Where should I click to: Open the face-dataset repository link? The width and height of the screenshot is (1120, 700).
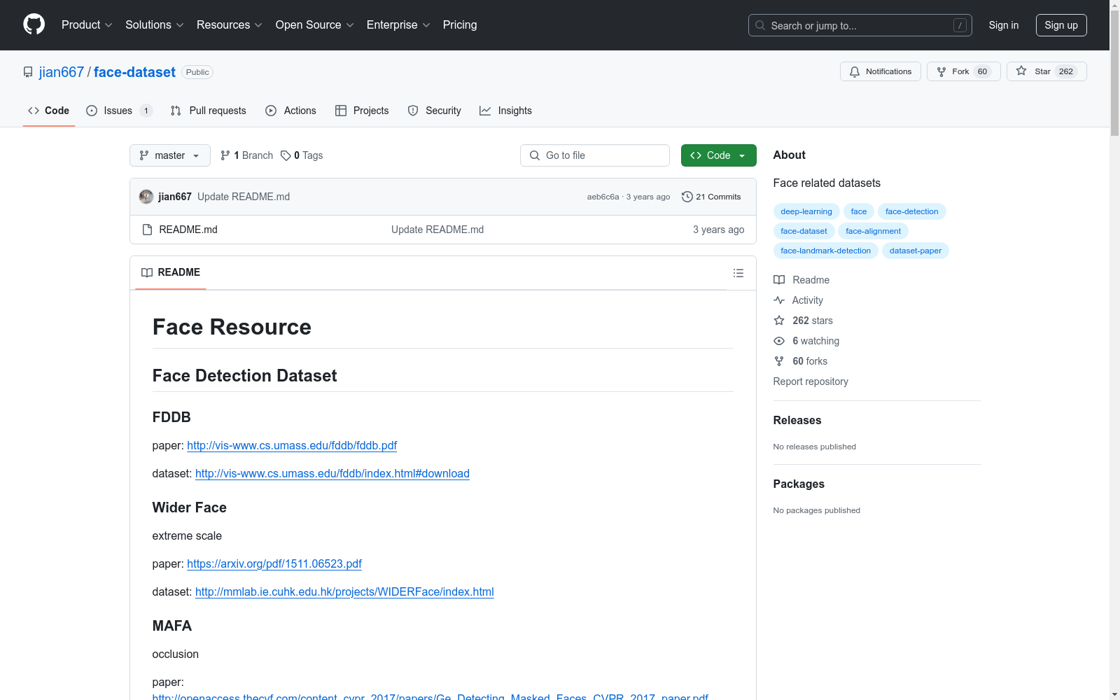pos(134,72)
